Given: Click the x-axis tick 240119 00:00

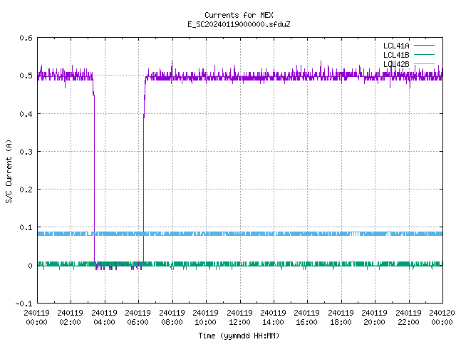Looking at the screenshot, I should 36,318.
